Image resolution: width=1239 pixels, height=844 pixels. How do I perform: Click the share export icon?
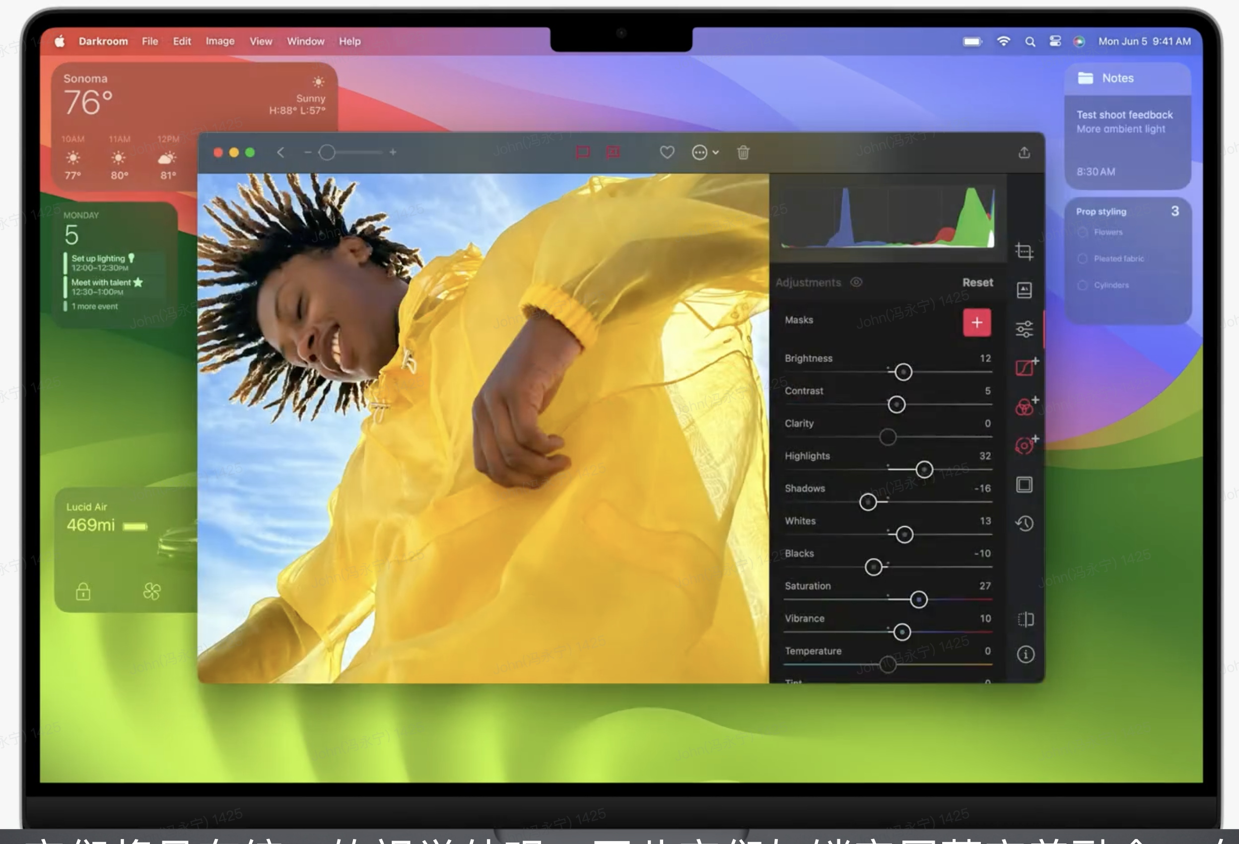point(1024,153)
